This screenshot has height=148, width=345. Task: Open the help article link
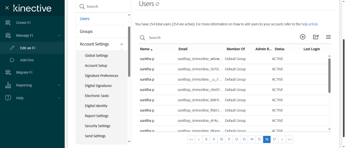(x=310, y=24)
